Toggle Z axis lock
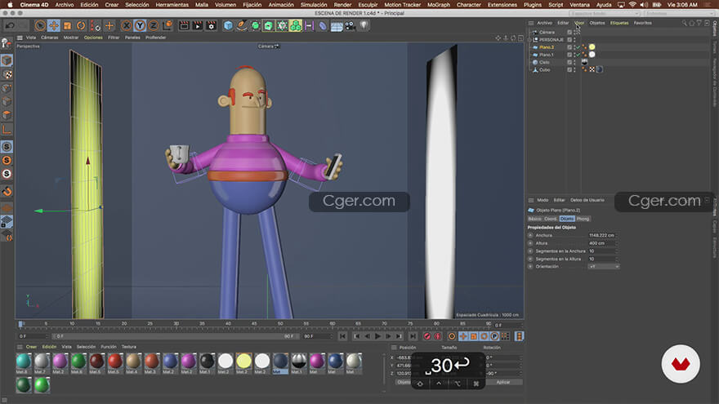719x404 pixels. coord(154,25)
